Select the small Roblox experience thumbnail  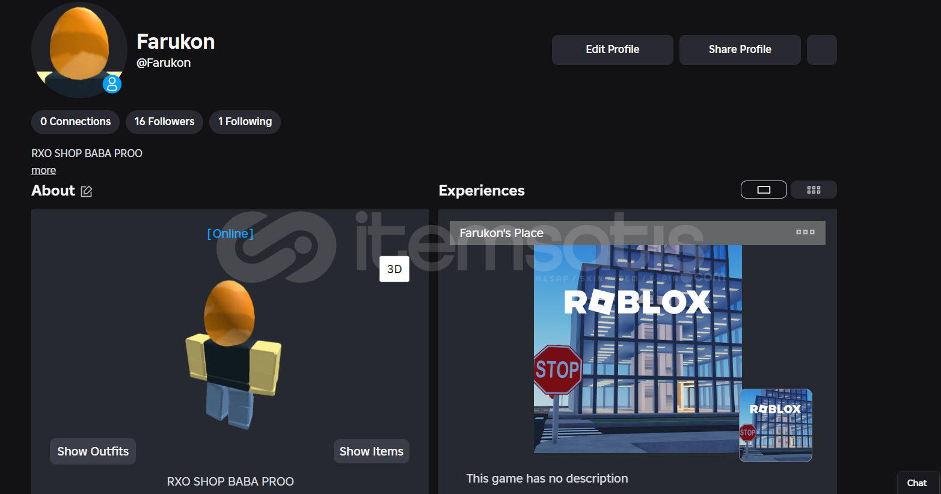click(x=776, y=425)
